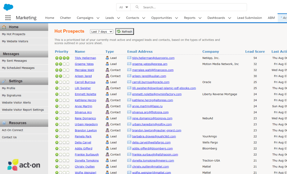Open My Scheduled Messages in sidebar

pyautogui.click(x=18, y=68)
